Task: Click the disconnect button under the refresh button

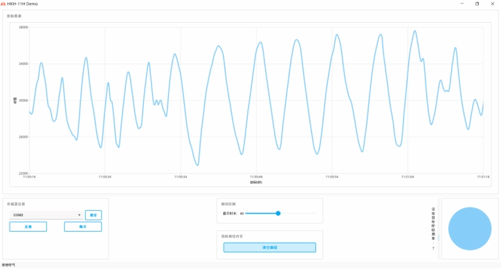Action: coord(83,227)
